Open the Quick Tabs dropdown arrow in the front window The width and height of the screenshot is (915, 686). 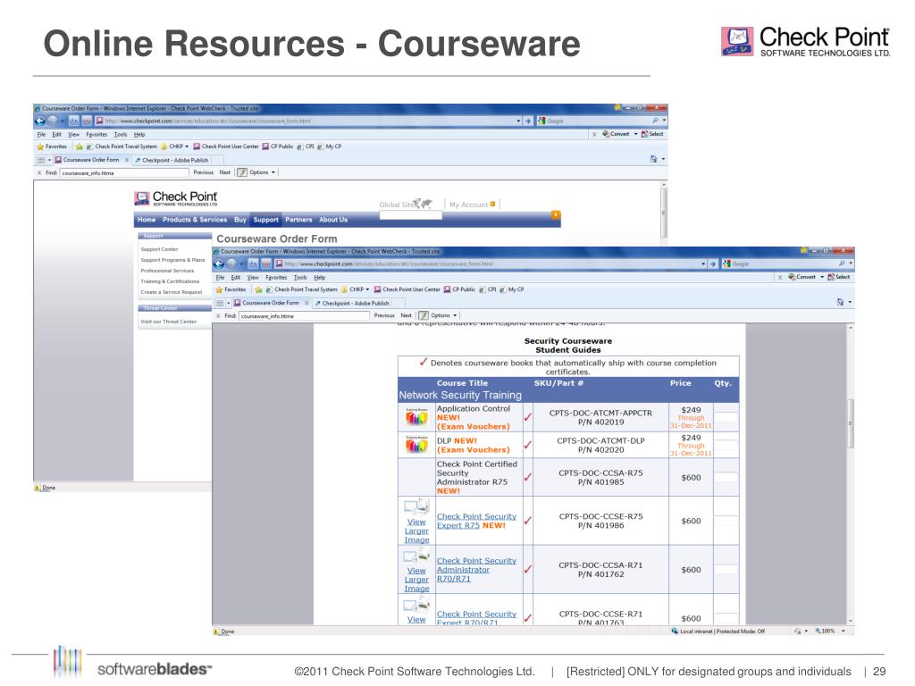tap(228, 304)
